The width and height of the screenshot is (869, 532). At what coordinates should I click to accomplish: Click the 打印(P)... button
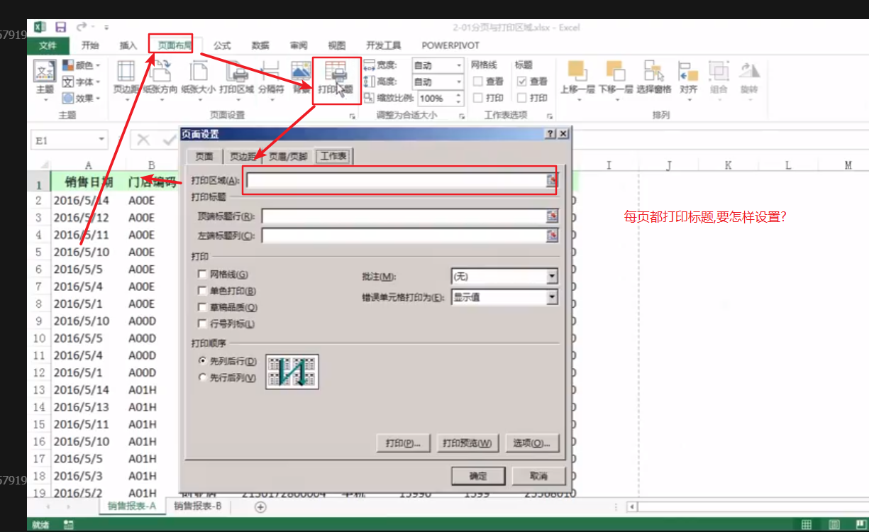[x=403, y=443]
